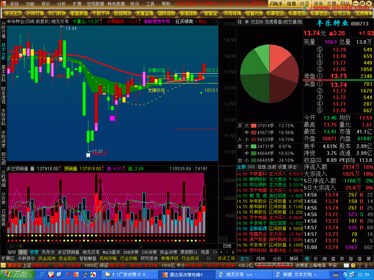The width and height of the screenshot is (374, 280).
Task: Open the 分析 menu
Action: coord(61,4)
